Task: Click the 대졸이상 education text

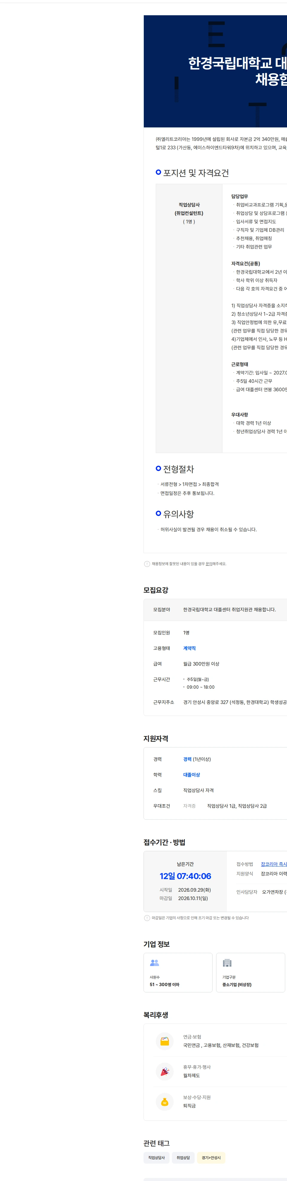Action: [x=192, y=775]
